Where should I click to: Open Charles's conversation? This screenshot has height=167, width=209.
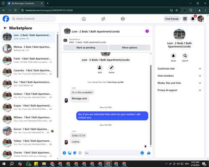point(28,154)
